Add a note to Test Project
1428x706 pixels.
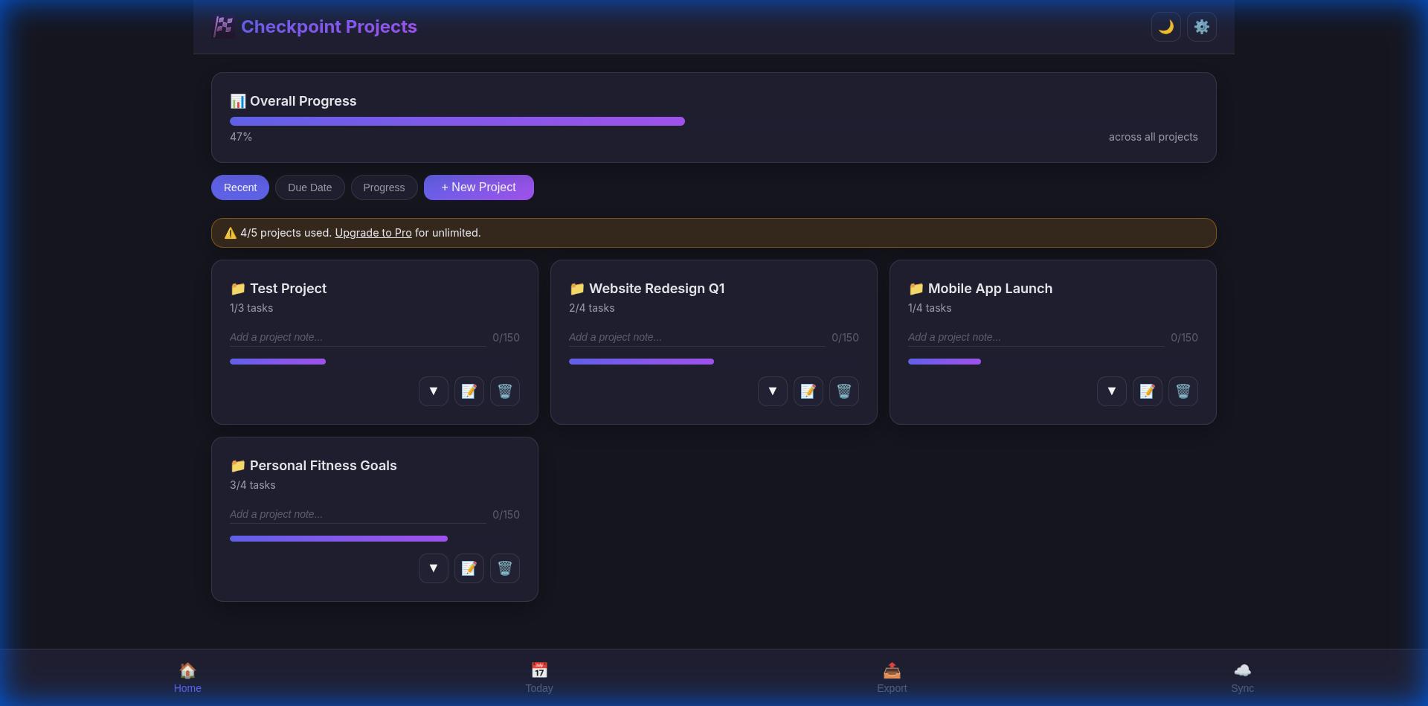coord(358,337)
